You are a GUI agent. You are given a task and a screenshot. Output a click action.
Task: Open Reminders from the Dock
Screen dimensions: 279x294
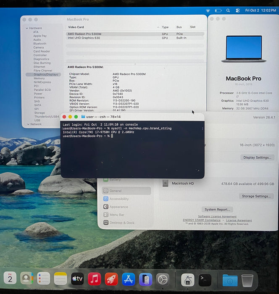[x=43, y=278]
